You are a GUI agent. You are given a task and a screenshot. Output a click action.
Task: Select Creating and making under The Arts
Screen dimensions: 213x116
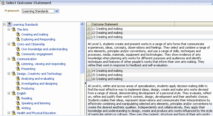35,34
